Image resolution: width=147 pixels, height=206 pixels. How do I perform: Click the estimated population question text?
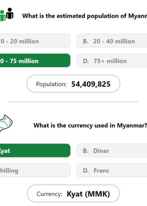point(85,16)
